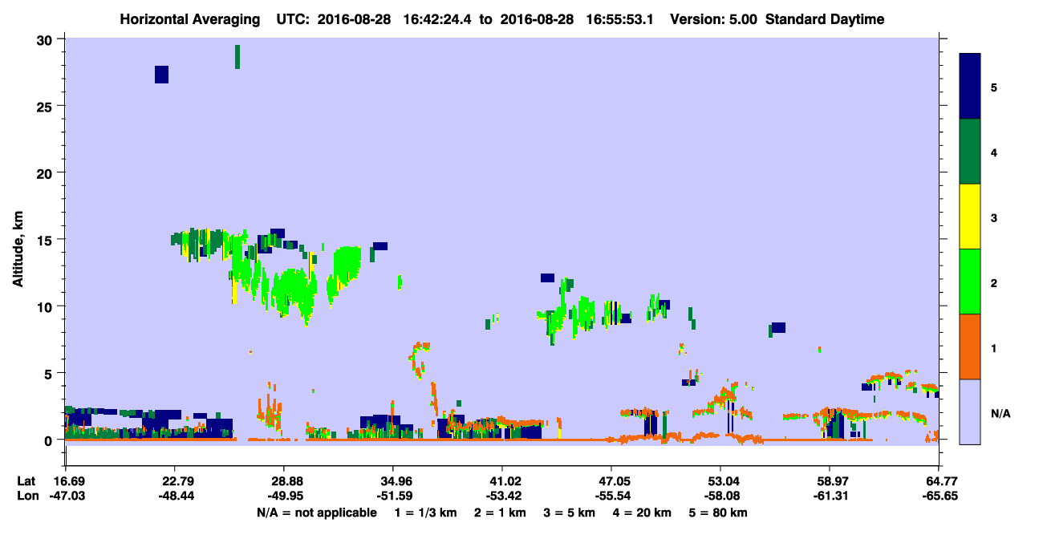Click the yellow colorbar segment labeled 3

[970, 217]
